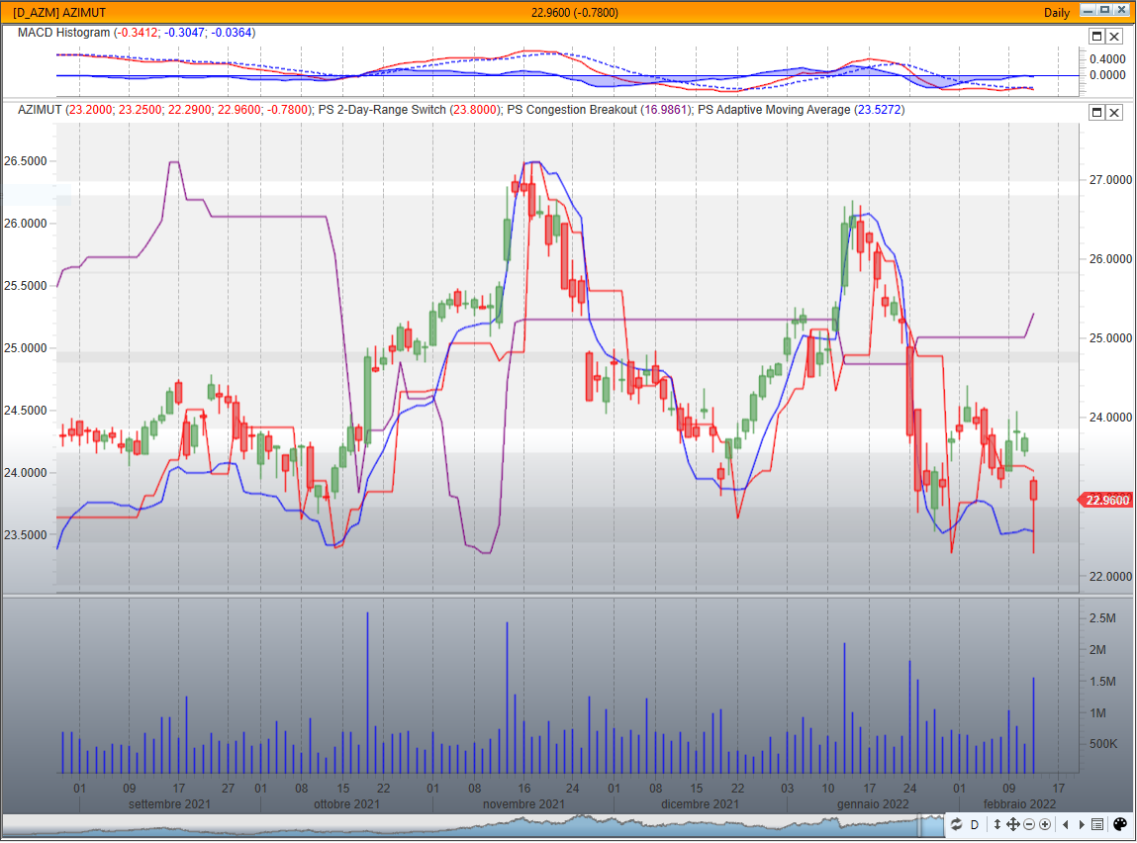Click the 0.4000 MACD axis label

[1107, 58]
